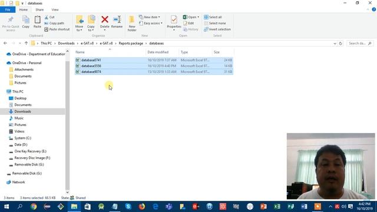The width and height of the screenshot is (377, 212).
Task: Go up one folder level arrow
Action: pyautogui.click(x=26, y=43)
